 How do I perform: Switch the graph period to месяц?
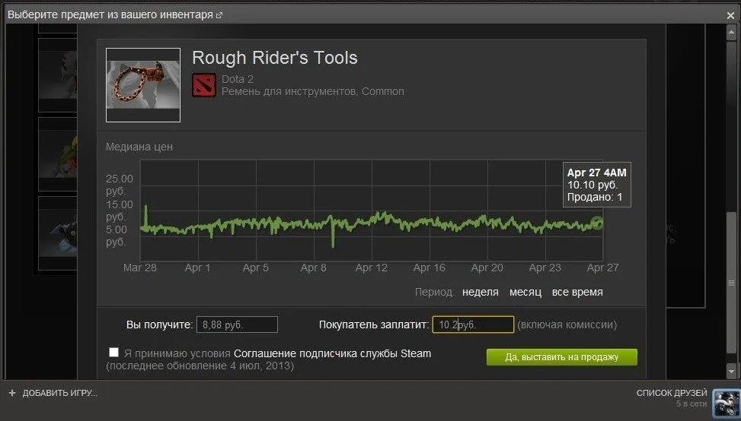point(525,292)
